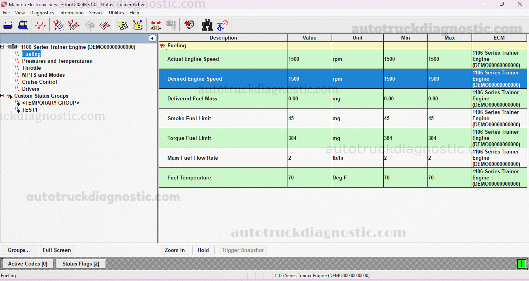Select the Delivered Fuel Mass row
Image resolution: width=529 pixels, height=281 pixels.
coord(343,98)
